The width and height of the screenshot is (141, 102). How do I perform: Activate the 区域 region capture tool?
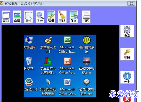point(29,17)
